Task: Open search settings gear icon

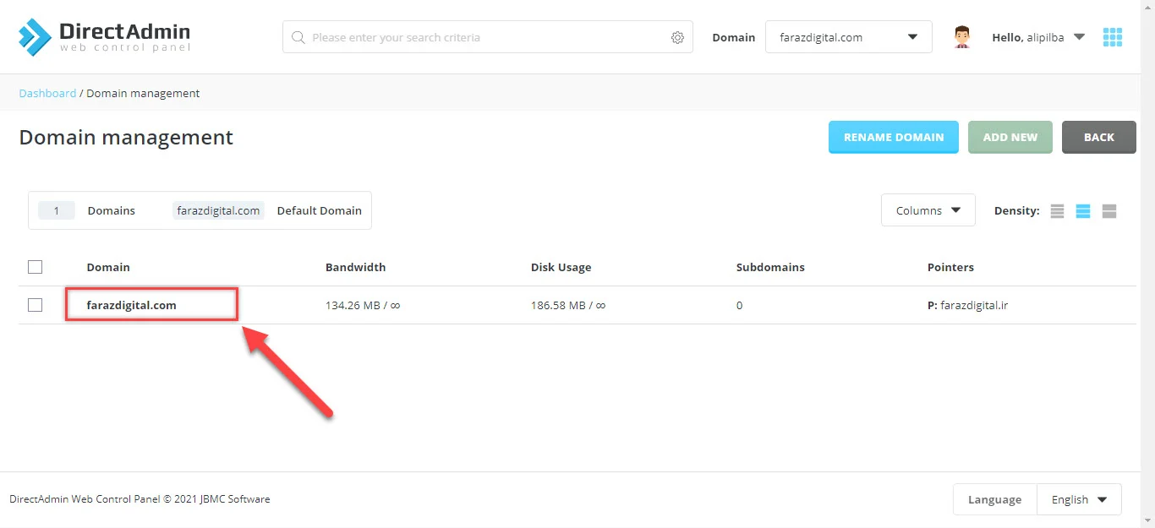Action: point(677,37)
